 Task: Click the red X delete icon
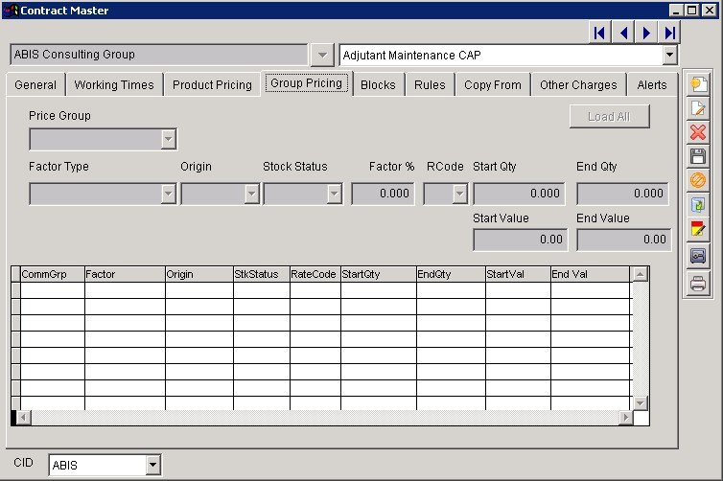tap(698, 132)
